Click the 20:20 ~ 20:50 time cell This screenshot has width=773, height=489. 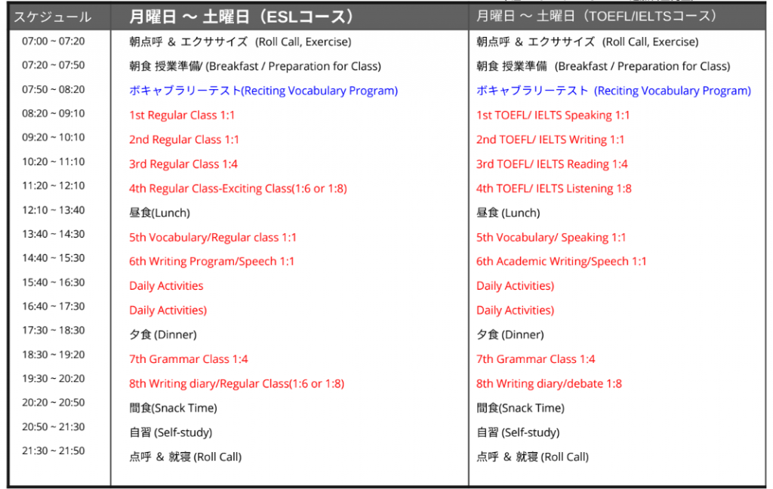[x=54, y=403]
